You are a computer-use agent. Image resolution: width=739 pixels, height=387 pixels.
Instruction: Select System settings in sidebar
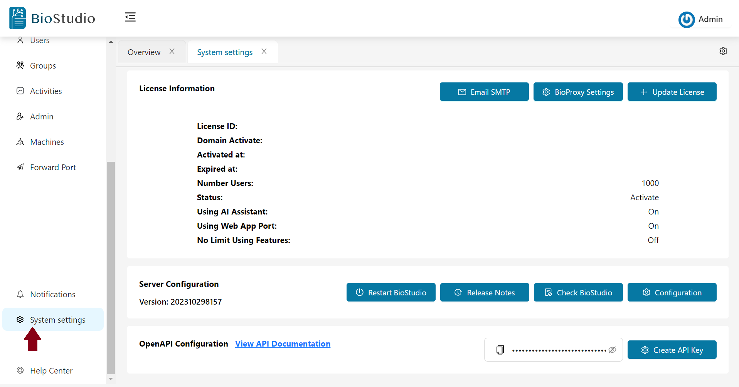[53, 319]
